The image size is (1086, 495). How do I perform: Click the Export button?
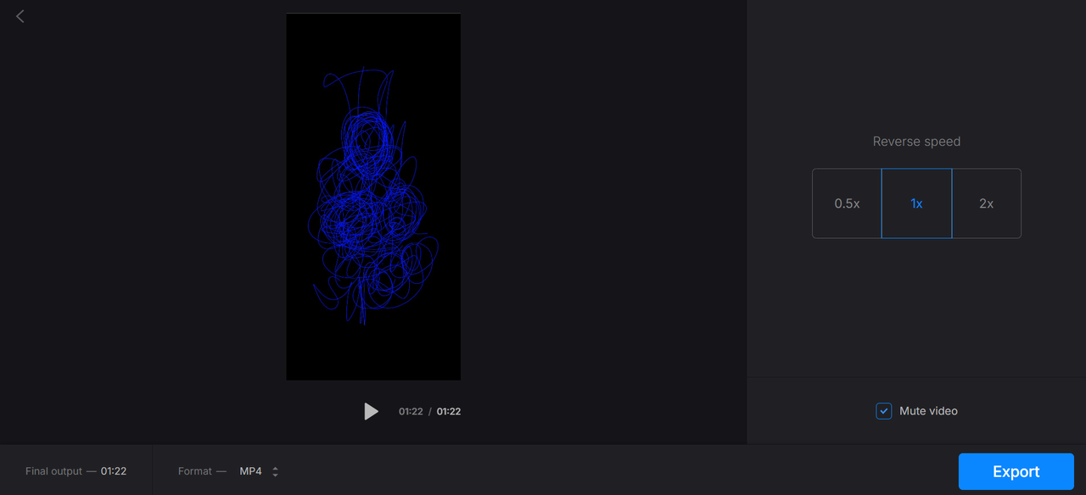1016,471
